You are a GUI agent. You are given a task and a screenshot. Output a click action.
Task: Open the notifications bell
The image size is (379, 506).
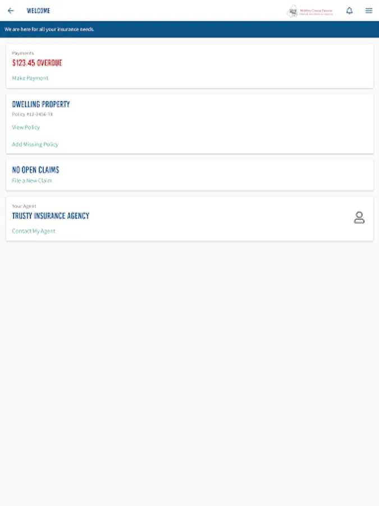(x=349, y=11)
